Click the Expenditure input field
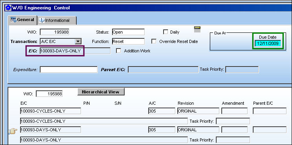 click(x=68, y=70)
